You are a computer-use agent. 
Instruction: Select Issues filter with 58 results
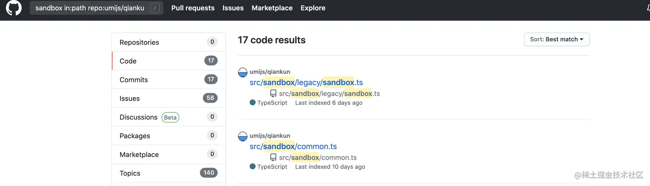coord(169,98)
